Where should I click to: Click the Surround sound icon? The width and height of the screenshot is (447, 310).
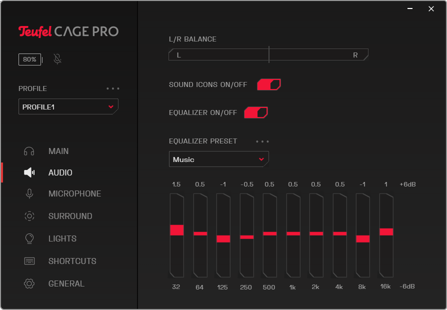coord(29,216)
